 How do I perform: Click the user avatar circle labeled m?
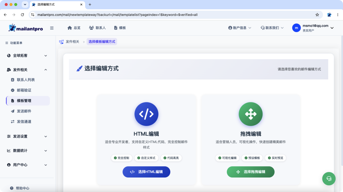[x=297, y=28]
